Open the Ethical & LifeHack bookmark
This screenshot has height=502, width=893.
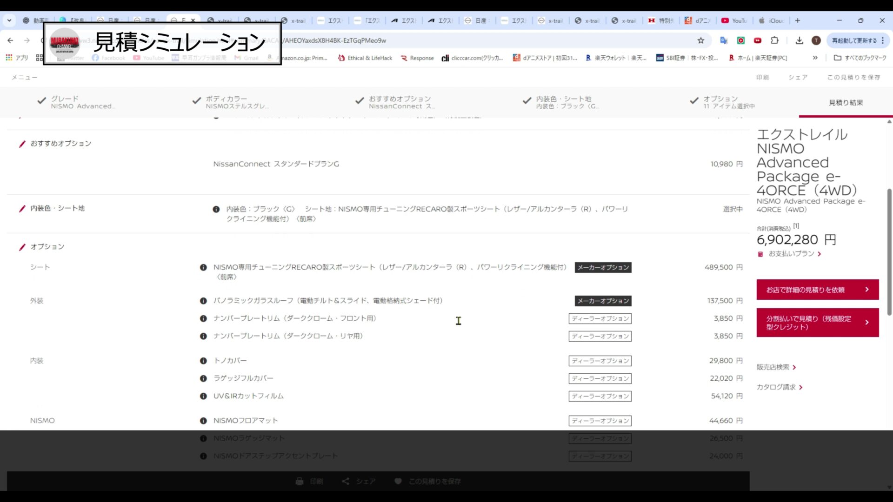(x=365, y=58)
